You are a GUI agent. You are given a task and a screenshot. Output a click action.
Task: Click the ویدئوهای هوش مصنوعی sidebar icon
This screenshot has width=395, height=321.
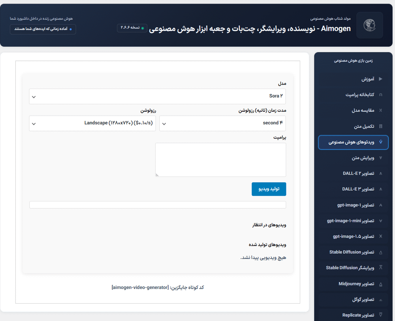tap(381, 142)
